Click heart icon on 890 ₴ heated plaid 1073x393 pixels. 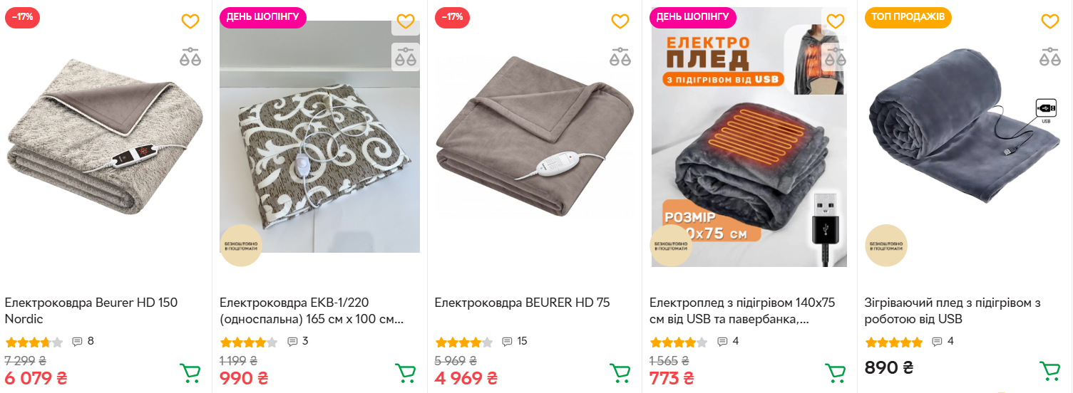click(x=1050, y=21)
